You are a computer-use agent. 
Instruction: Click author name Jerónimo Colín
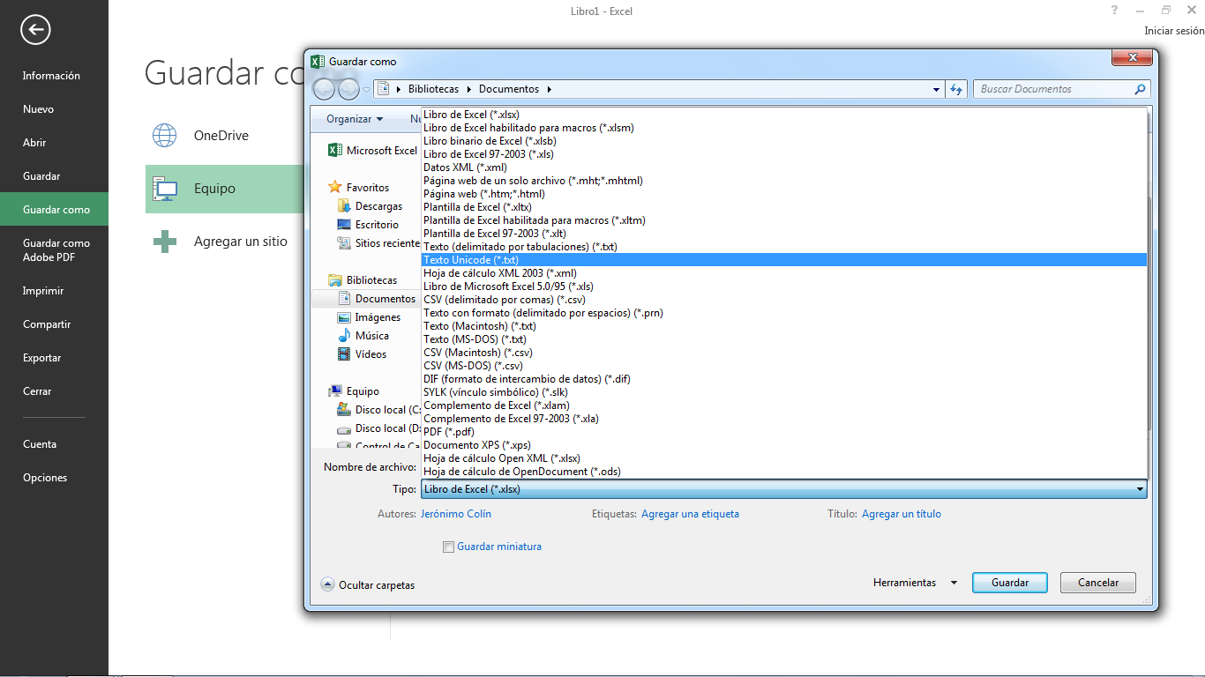point(456,514)
